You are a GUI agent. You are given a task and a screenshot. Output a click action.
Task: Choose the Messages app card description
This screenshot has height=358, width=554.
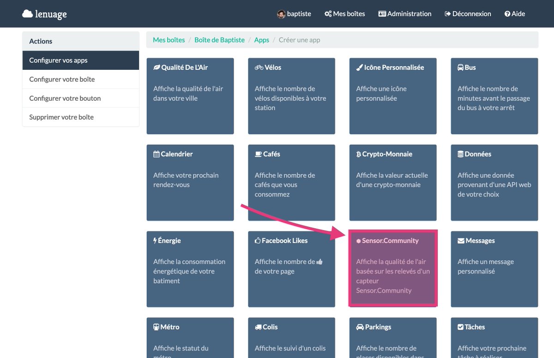[x=486, y=267]
